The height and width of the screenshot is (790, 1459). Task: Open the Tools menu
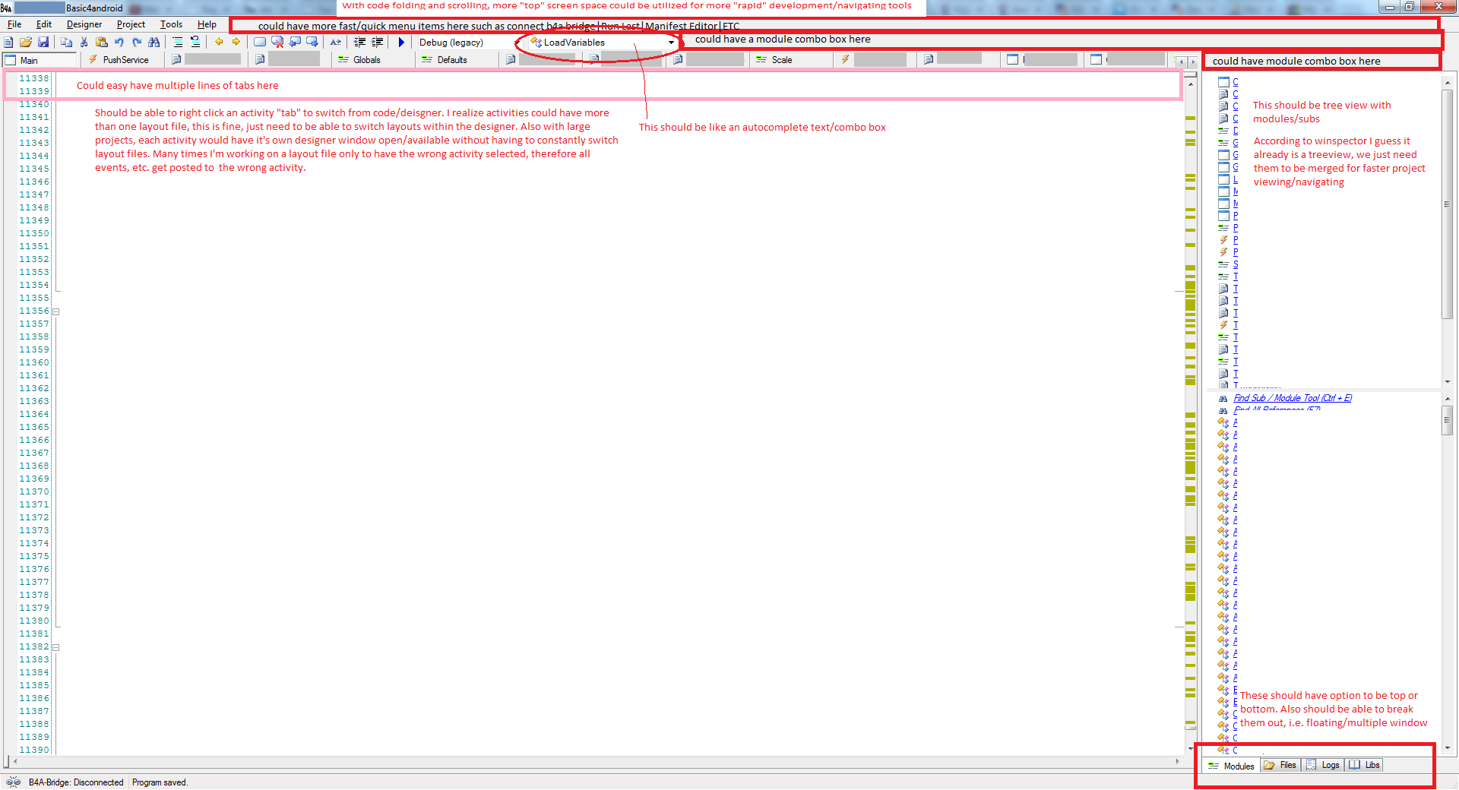point(171,24)
